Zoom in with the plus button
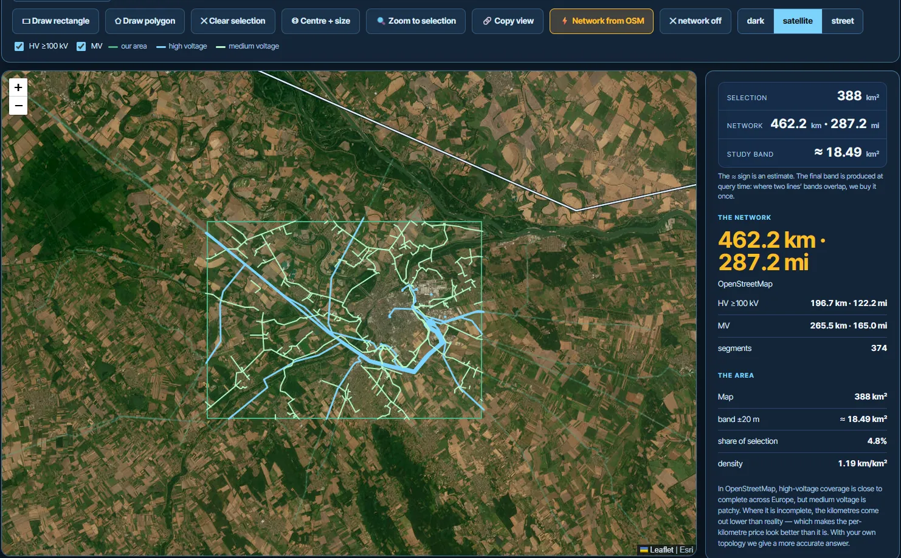 tap(18, 87)
